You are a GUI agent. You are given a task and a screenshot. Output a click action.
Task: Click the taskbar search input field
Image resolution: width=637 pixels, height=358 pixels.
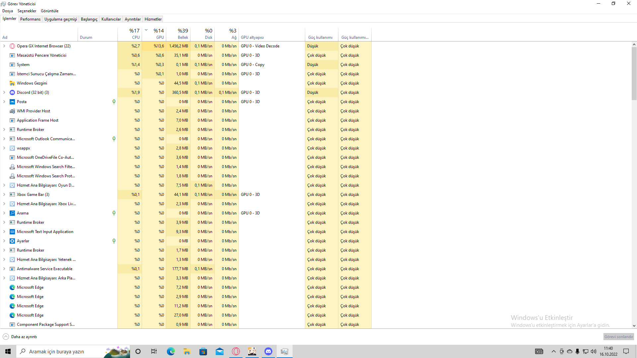coord(63,351)
